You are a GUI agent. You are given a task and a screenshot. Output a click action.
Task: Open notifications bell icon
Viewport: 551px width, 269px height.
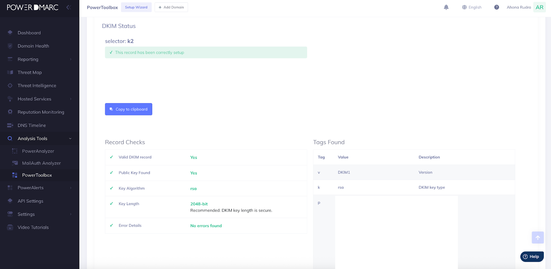click(x=446, y=7)
